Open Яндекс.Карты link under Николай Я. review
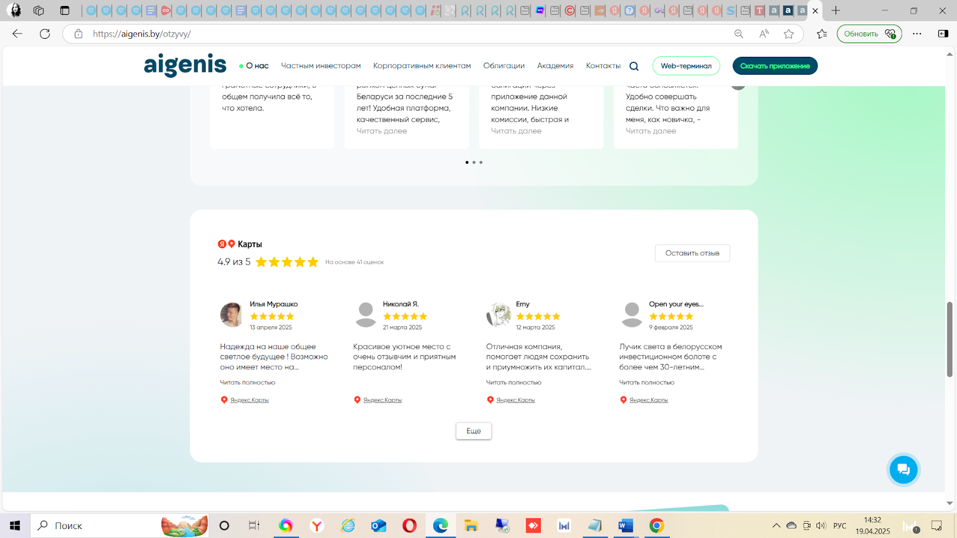The image size is (957, 538). click(383, 400)
